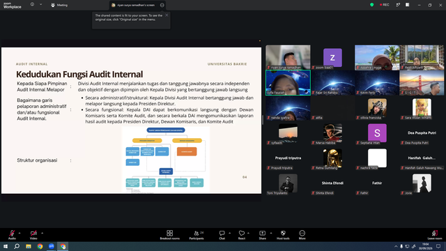
Task: Click the switch view layout icon
Action: (x=398, y=5)
